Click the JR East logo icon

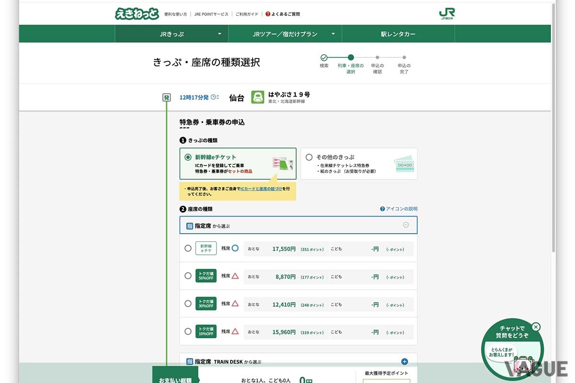tap(447, 13)
